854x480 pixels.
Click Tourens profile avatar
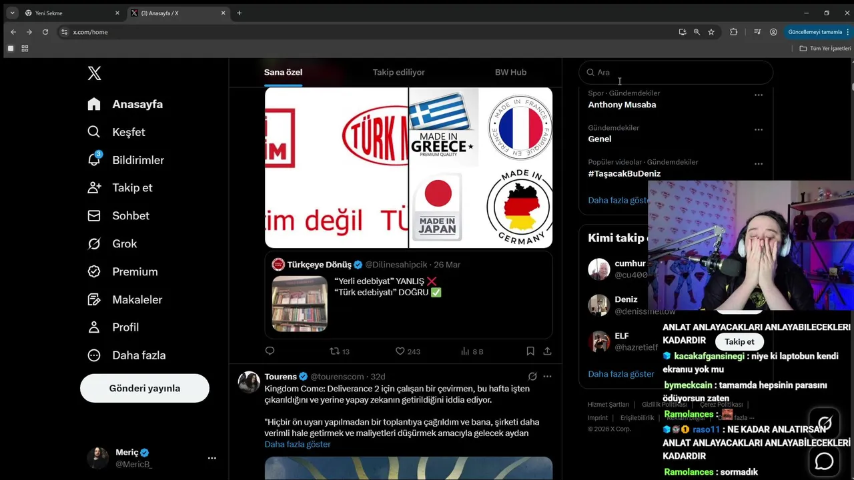[x=249, y=382]
